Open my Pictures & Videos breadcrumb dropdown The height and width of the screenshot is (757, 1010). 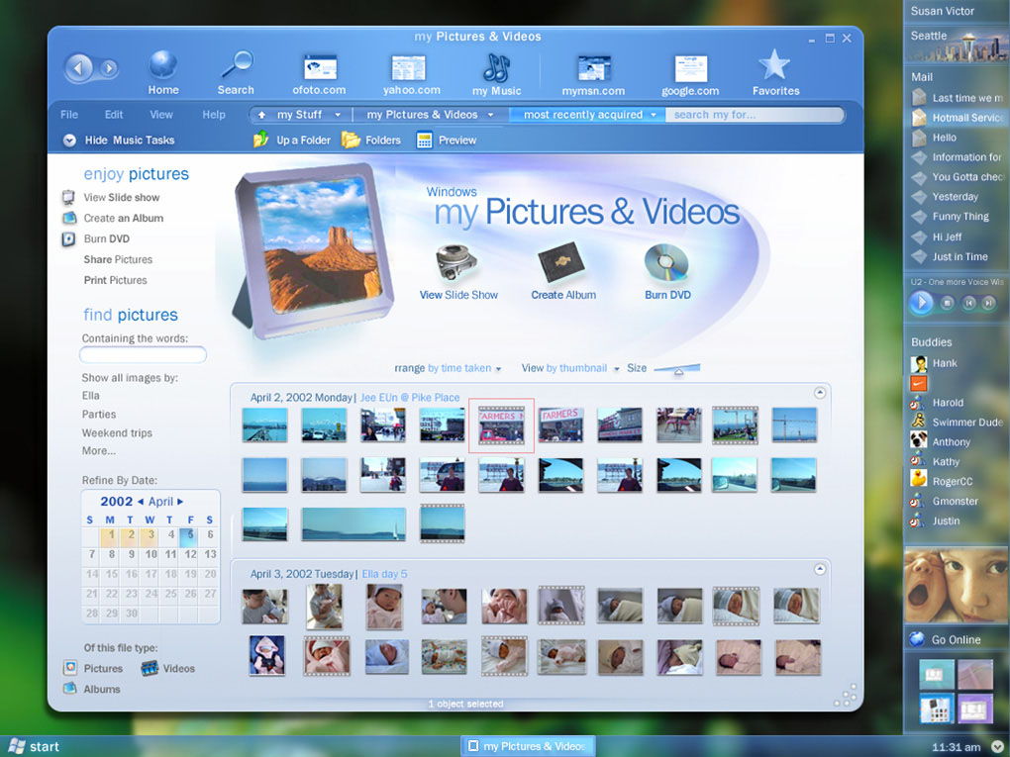490,115
